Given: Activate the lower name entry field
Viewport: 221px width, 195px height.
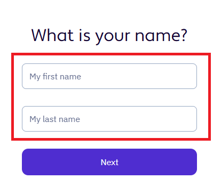Looking at the screenshot, I should (109, 119).
